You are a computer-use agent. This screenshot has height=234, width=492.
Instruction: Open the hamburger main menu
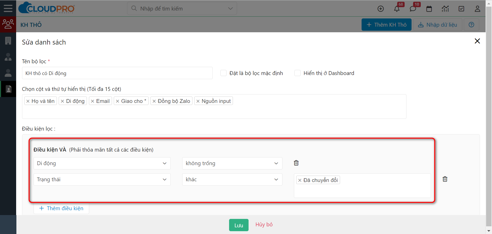8,8
